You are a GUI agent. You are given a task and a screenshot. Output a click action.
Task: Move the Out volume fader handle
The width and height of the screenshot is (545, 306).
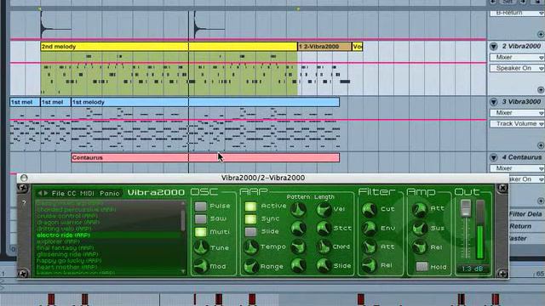[466, 207]
